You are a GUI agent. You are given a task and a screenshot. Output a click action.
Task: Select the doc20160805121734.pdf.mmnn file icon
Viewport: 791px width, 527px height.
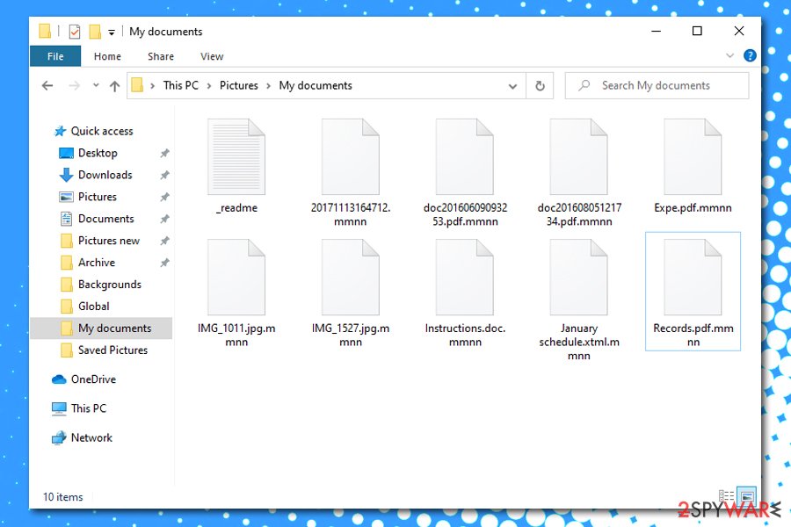tap(578, 156)
